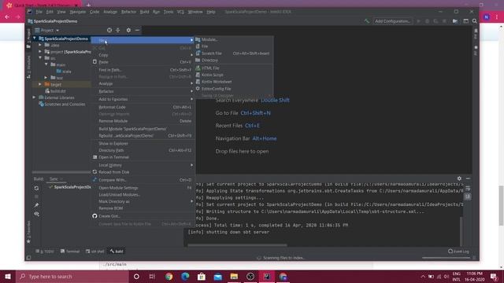Click the Reimport sync icon in Build panel
This screenshot has width=504, height=283.
[x=36, y=189]
